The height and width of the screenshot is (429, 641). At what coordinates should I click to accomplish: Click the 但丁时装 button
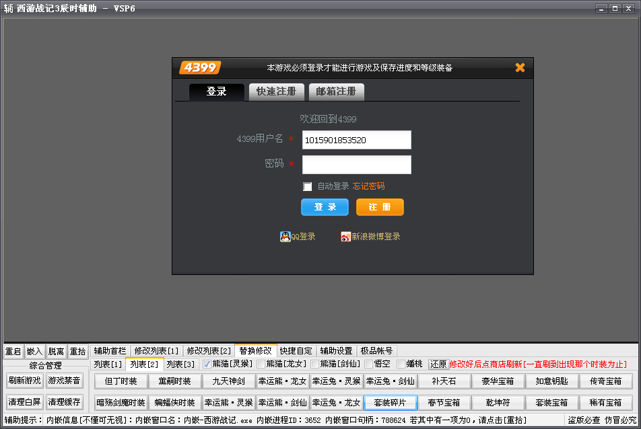point(121,381)
